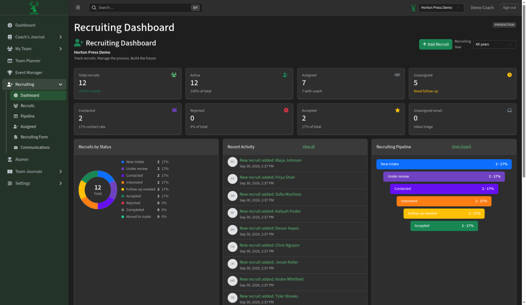Click the 'Need follow-up' text on Unassigned card

(426, 91)
